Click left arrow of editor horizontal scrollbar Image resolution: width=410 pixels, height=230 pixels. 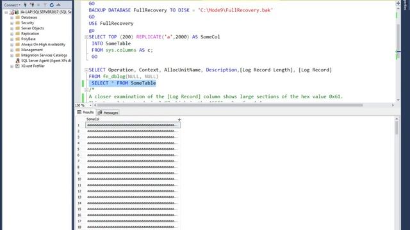click(x=95, y=105)
